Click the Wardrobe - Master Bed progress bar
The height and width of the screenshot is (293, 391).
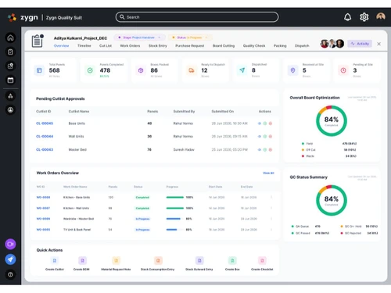pyautogui.click(x=175, y=219)
